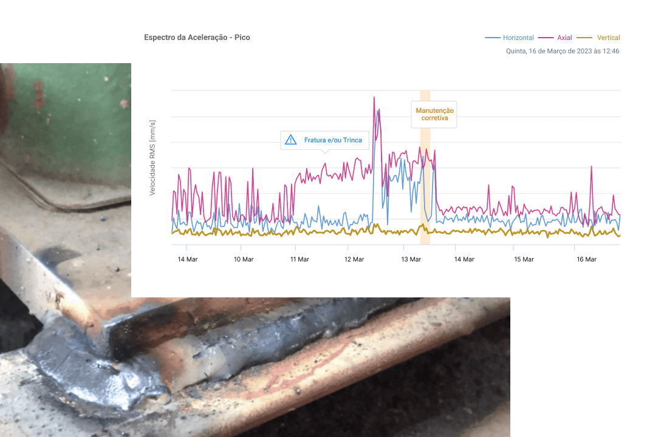Select the 15 Mar x-axis label
Screen dimensions: 647x437
524,259
